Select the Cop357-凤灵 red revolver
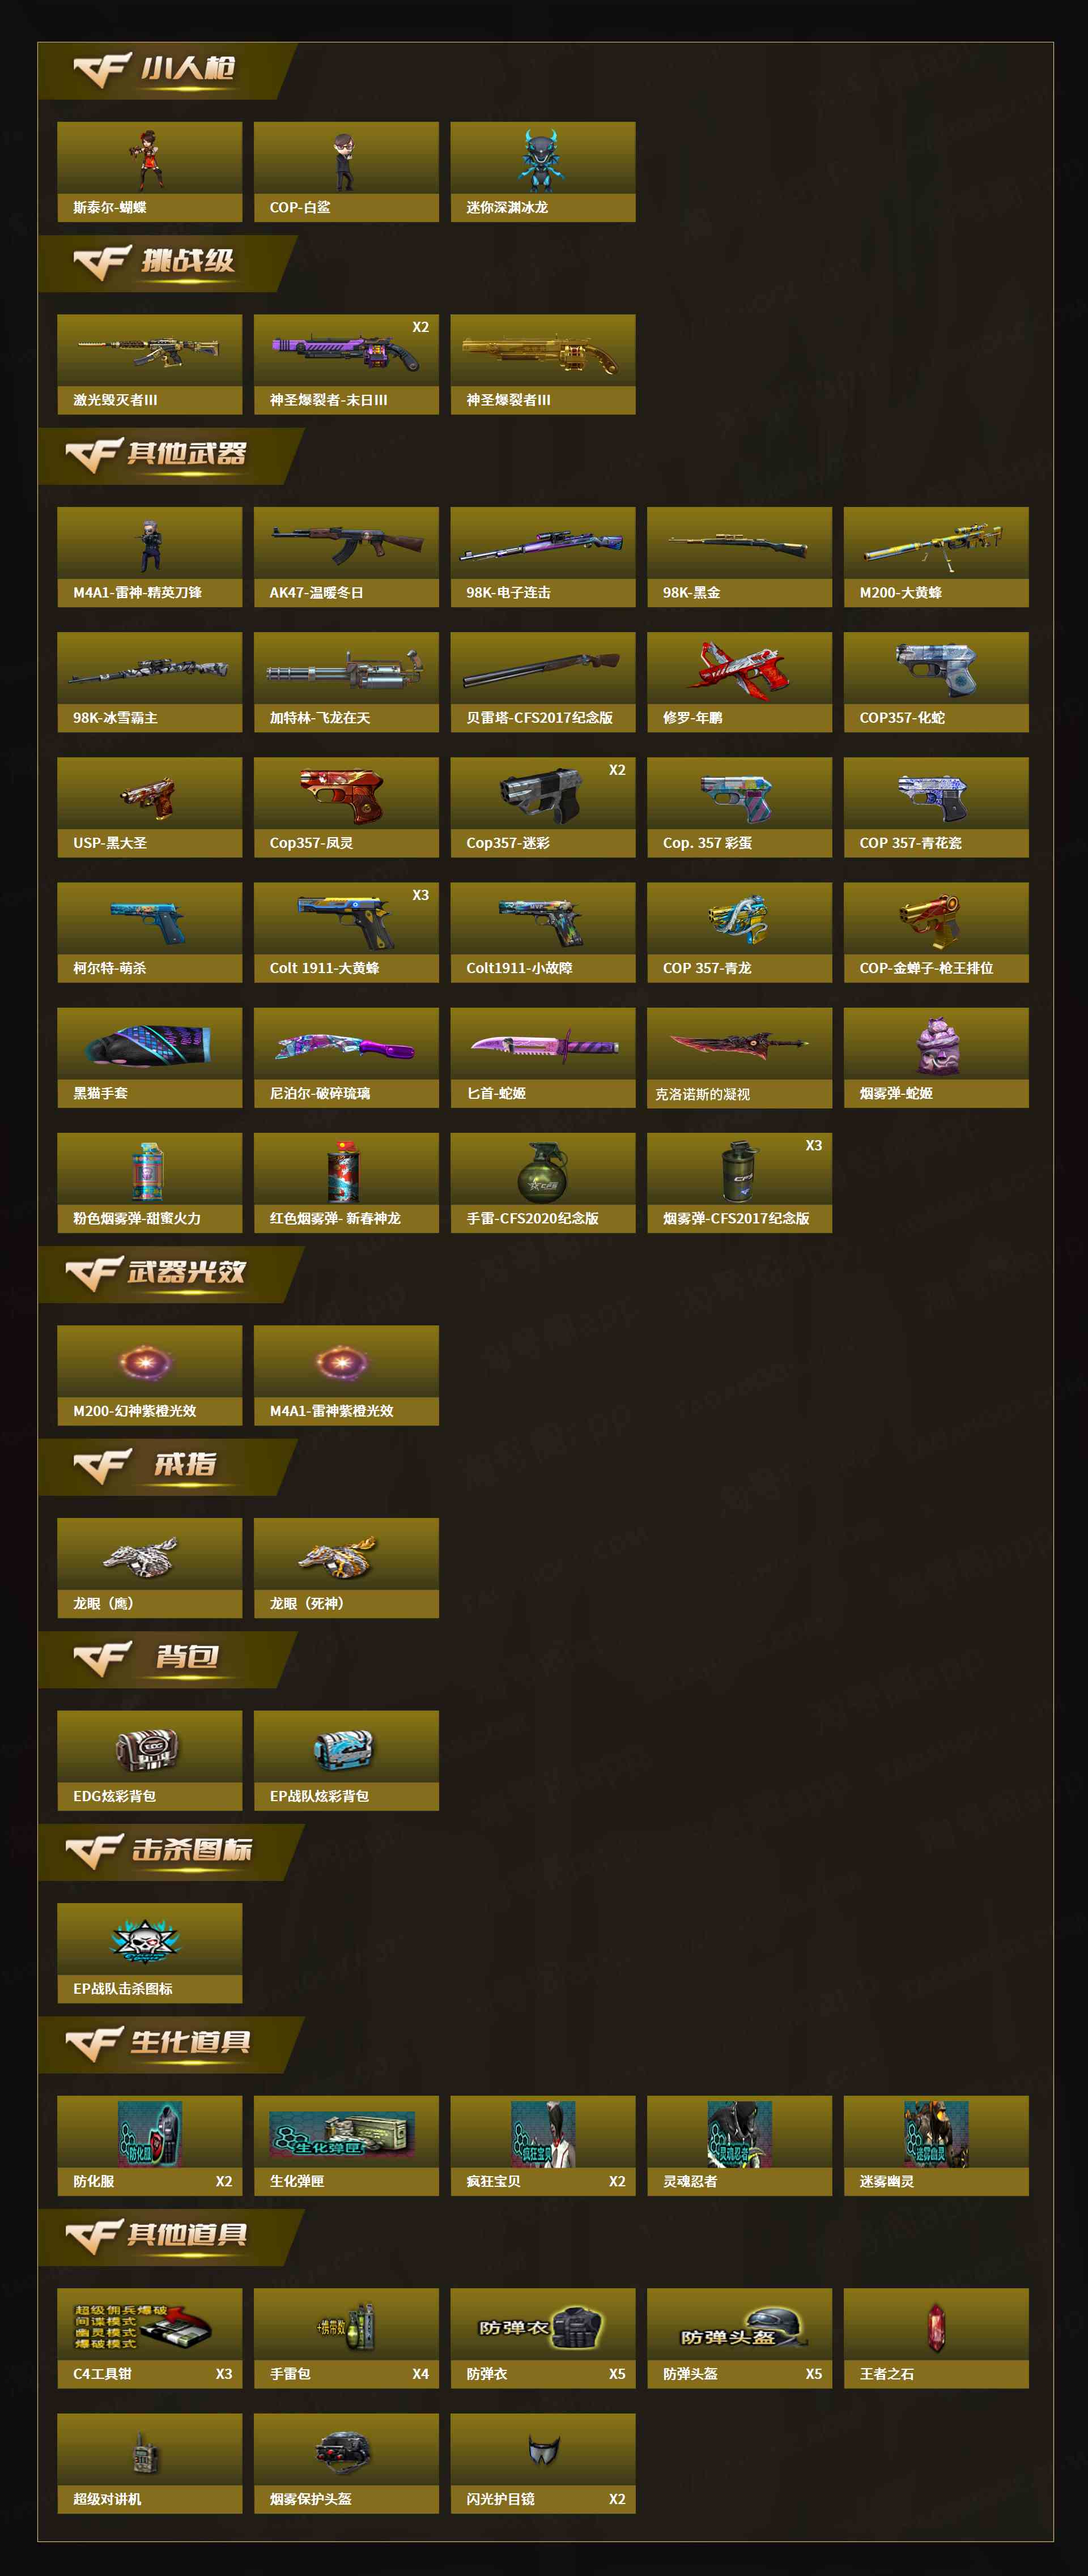Image resolution: width=1088 pixels, height=2576 pixels. tap(346, 807)
